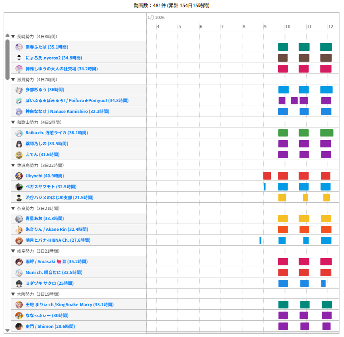
Task: Click the 神薙しゆう channel avatar icon
Action: click(x=19, y=68)
